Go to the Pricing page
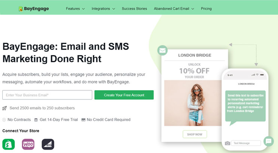This screenshot has width=278, height=153. click(206, 9)
